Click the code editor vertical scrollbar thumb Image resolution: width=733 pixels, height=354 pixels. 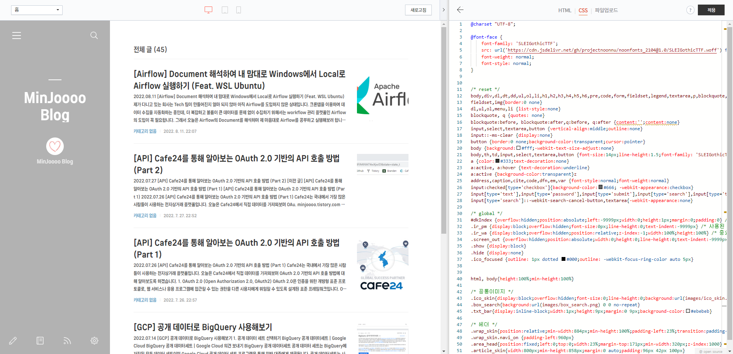coord(730,183)
